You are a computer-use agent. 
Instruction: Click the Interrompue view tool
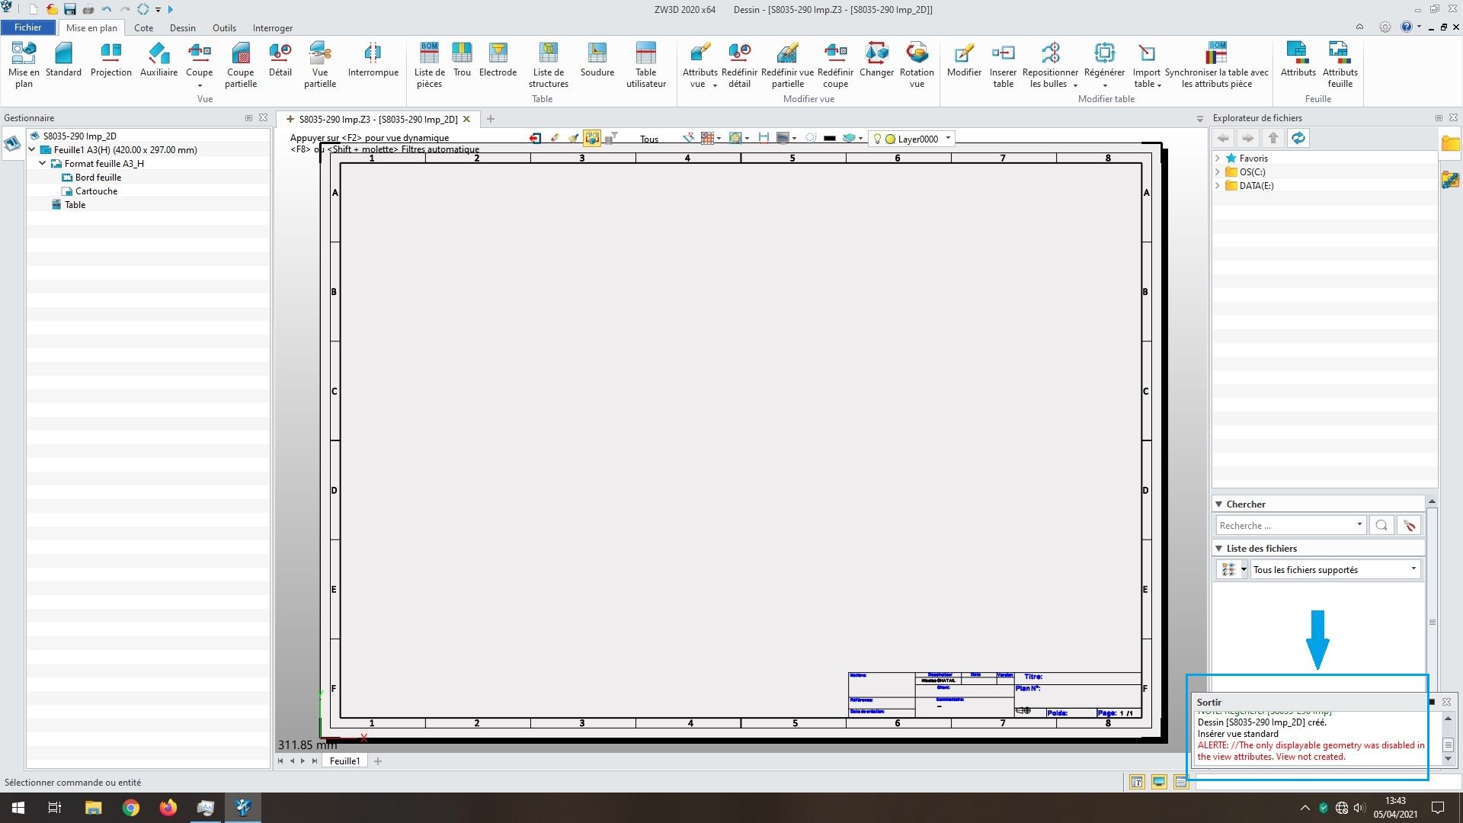373,59
